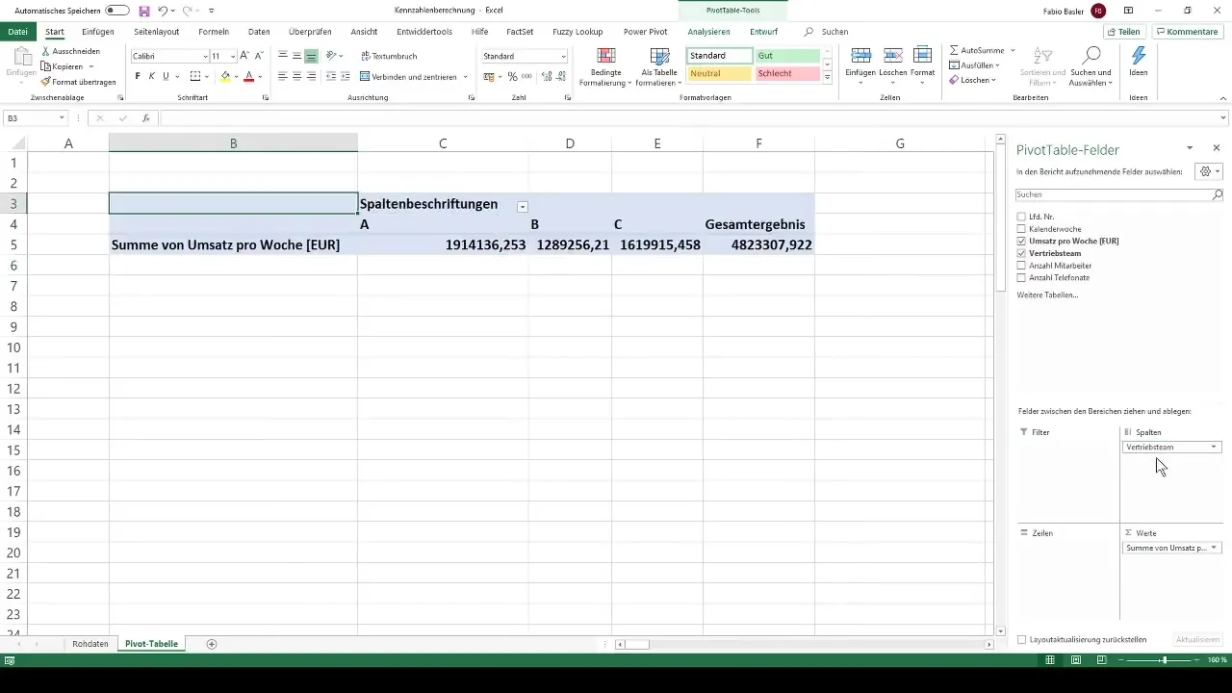1232x693 pixels.
Task: Select cell with Gesamtergebnis 4823307,922
Action: tap(758, 245)
